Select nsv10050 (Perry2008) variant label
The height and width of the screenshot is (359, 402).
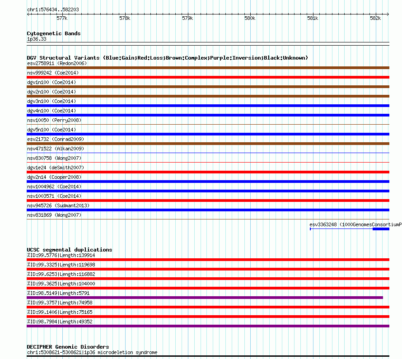(54, 120)
